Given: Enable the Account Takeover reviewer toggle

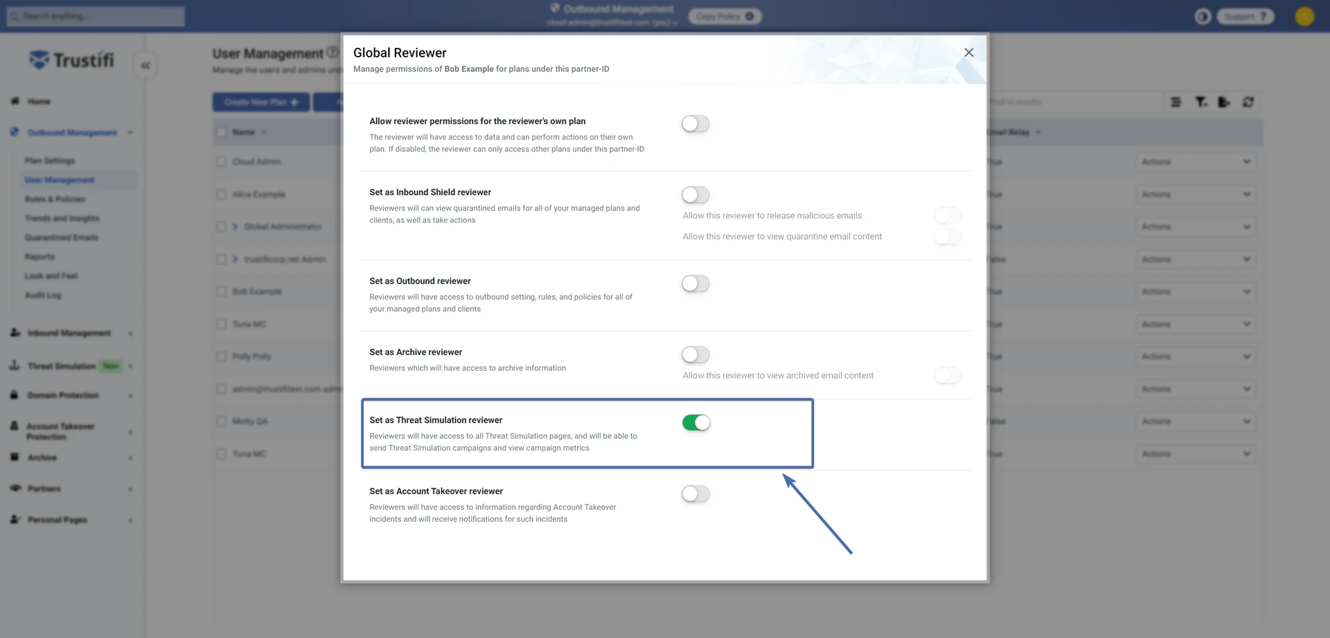Looking at the screenshot, I should (695, 494).
